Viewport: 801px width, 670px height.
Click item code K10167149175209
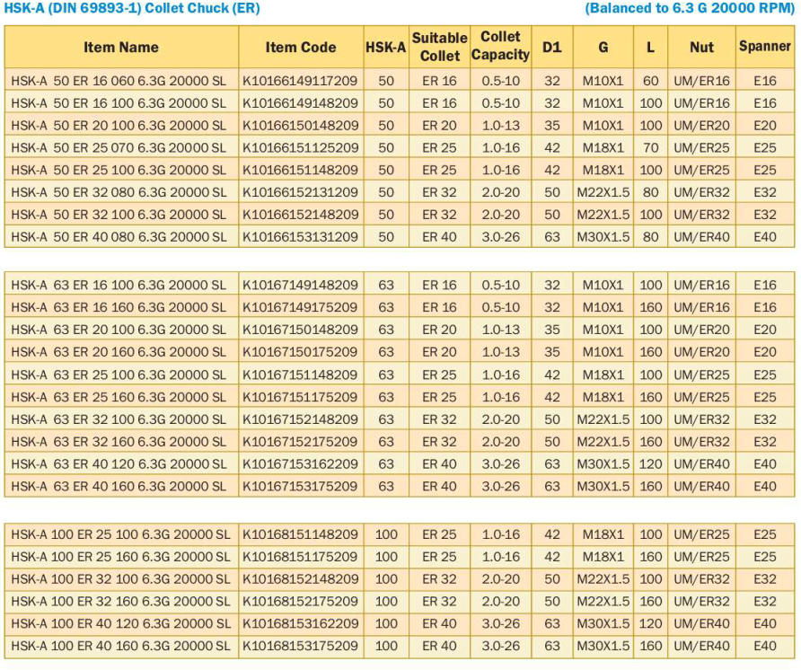point(300,307)
